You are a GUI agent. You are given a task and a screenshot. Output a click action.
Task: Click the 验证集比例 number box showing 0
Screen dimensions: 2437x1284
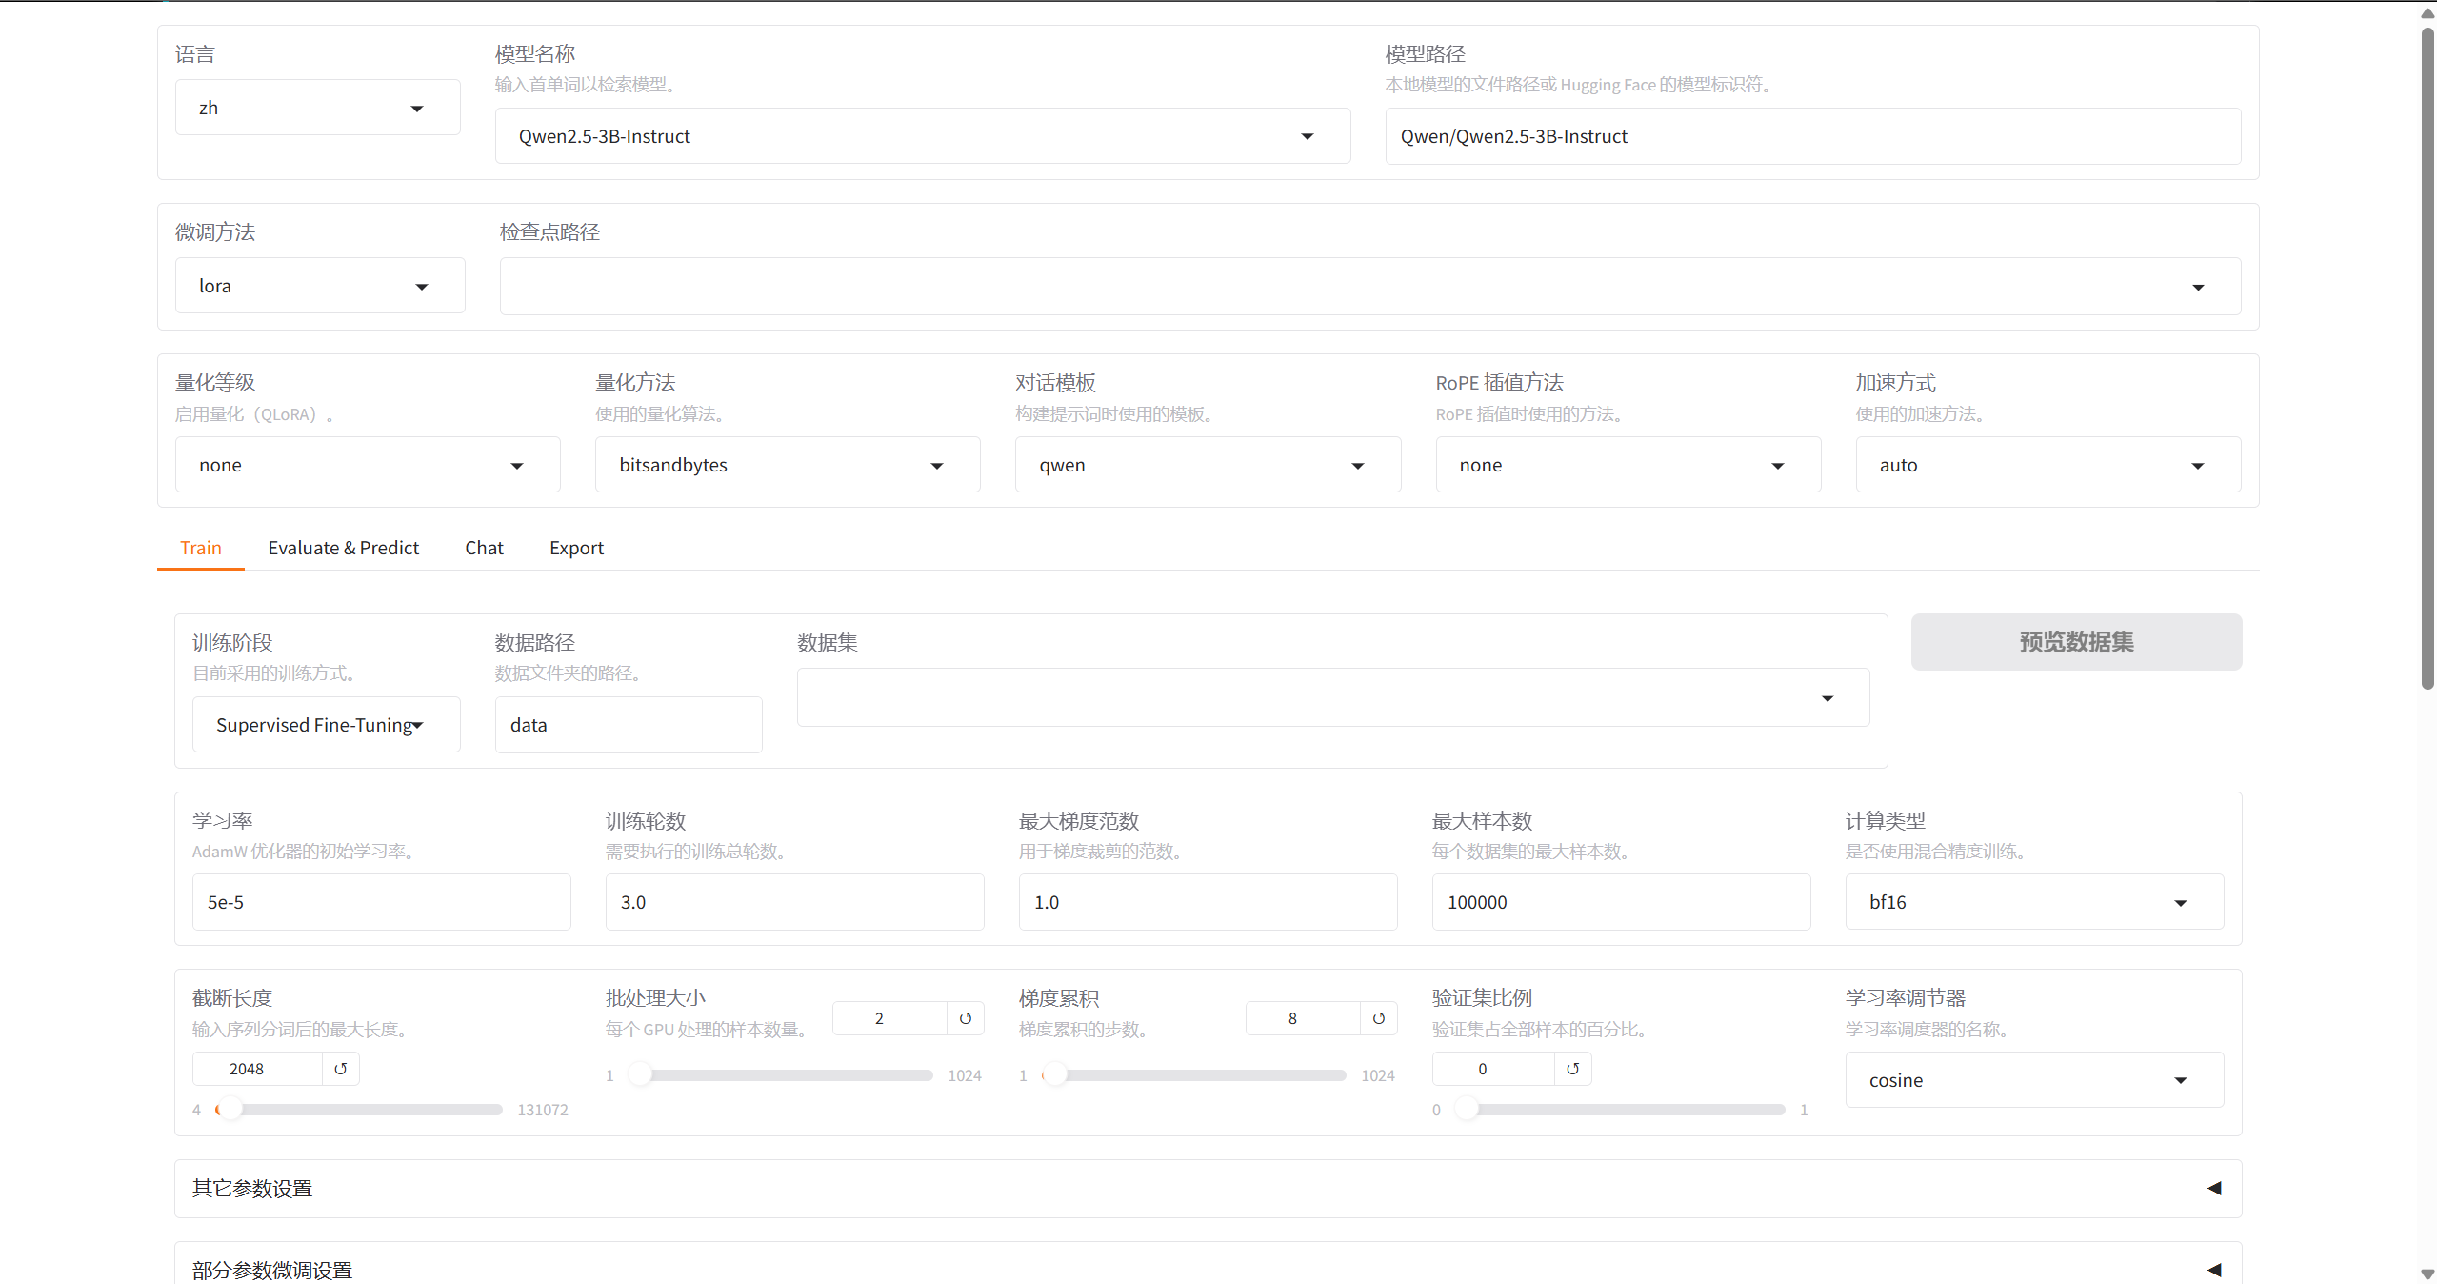point(1493,1069)
